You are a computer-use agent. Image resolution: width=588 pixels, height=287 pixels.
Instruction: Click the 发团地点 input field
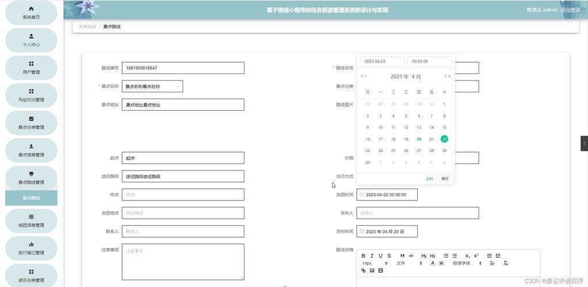point(183,213)
